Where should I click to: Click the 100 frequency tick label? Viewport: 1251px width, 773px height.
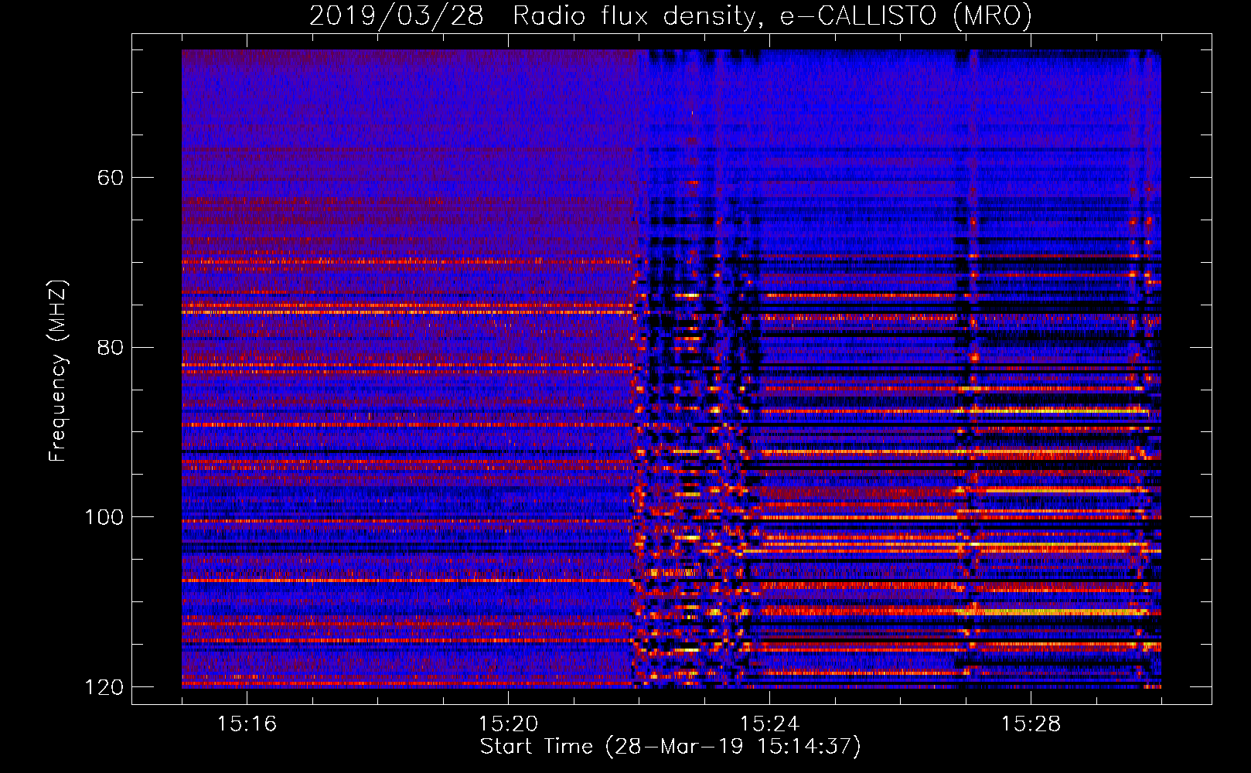pos(104,517)
